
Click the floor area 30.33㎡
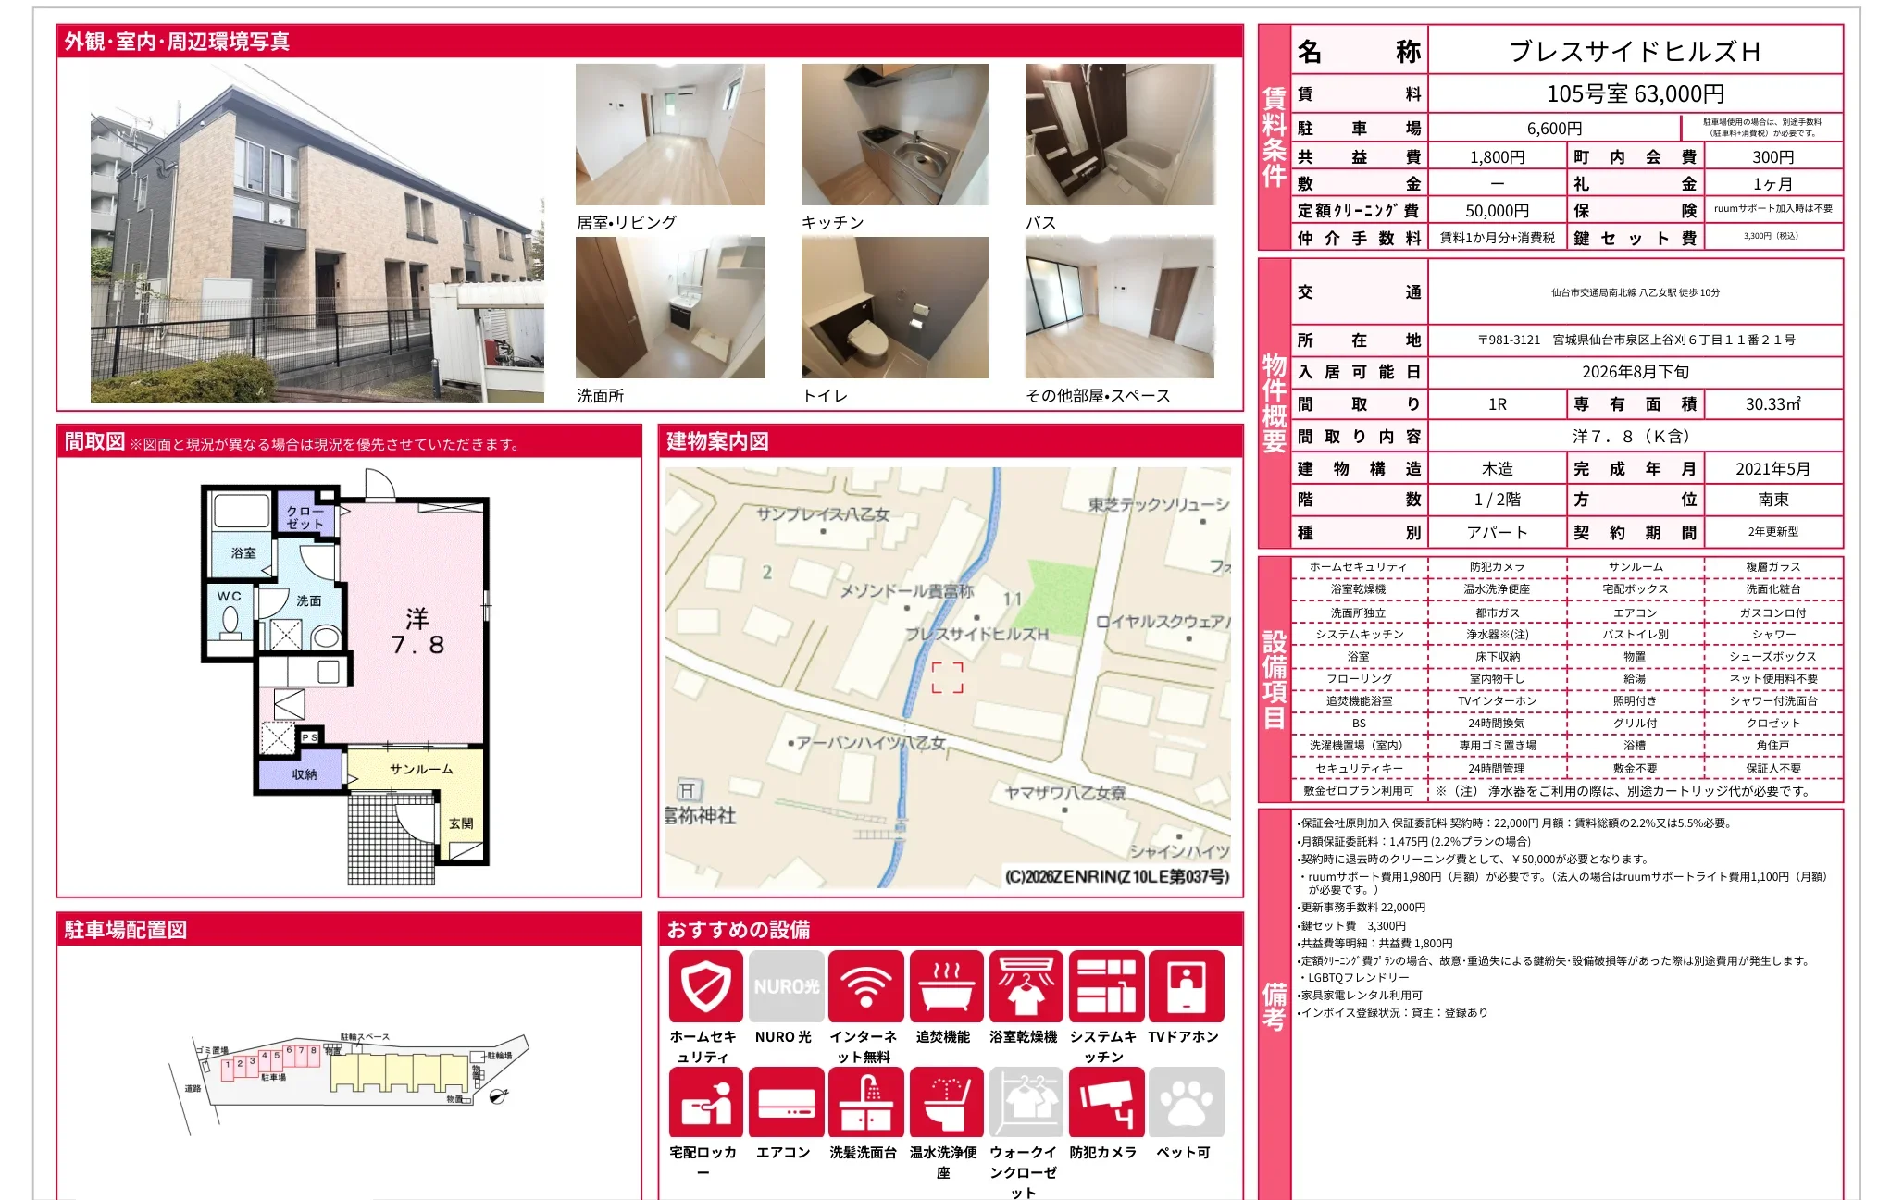tap(1772, 404)
